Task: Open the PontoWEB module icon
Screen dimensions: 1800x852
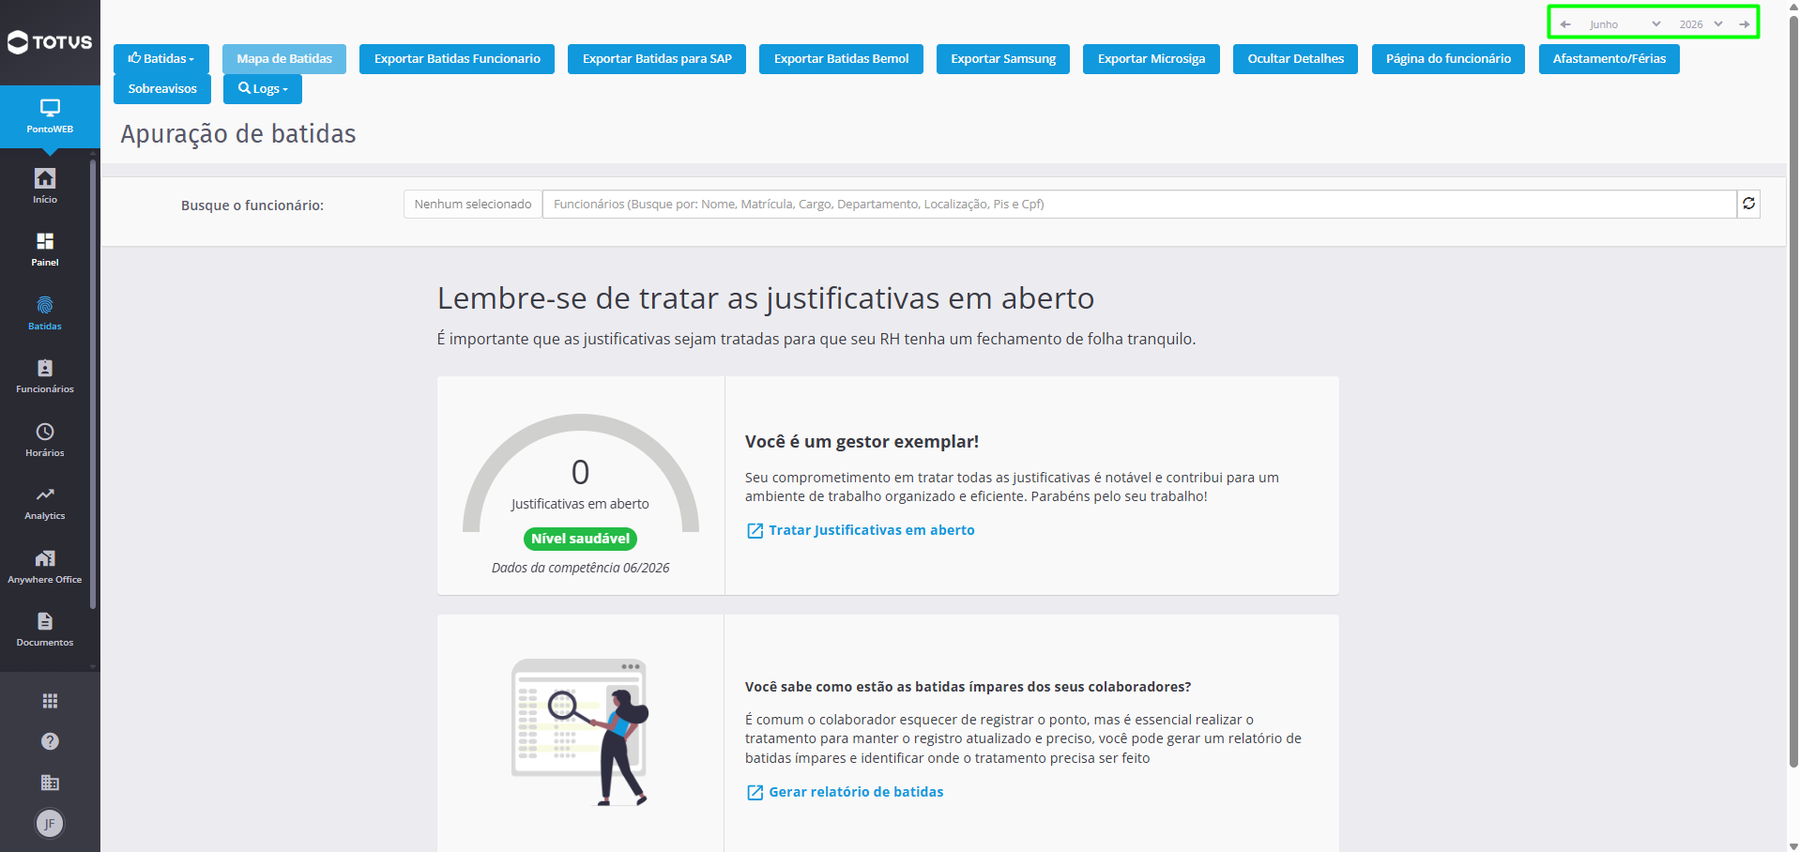Action: click(x=50, y=116)
